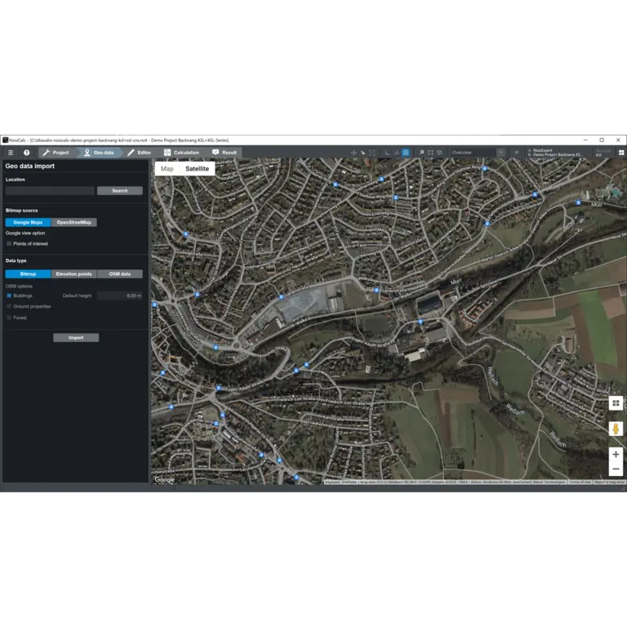Go to the Editor step
The height and width of the screenshot is (627, 627).
point(139,153)
